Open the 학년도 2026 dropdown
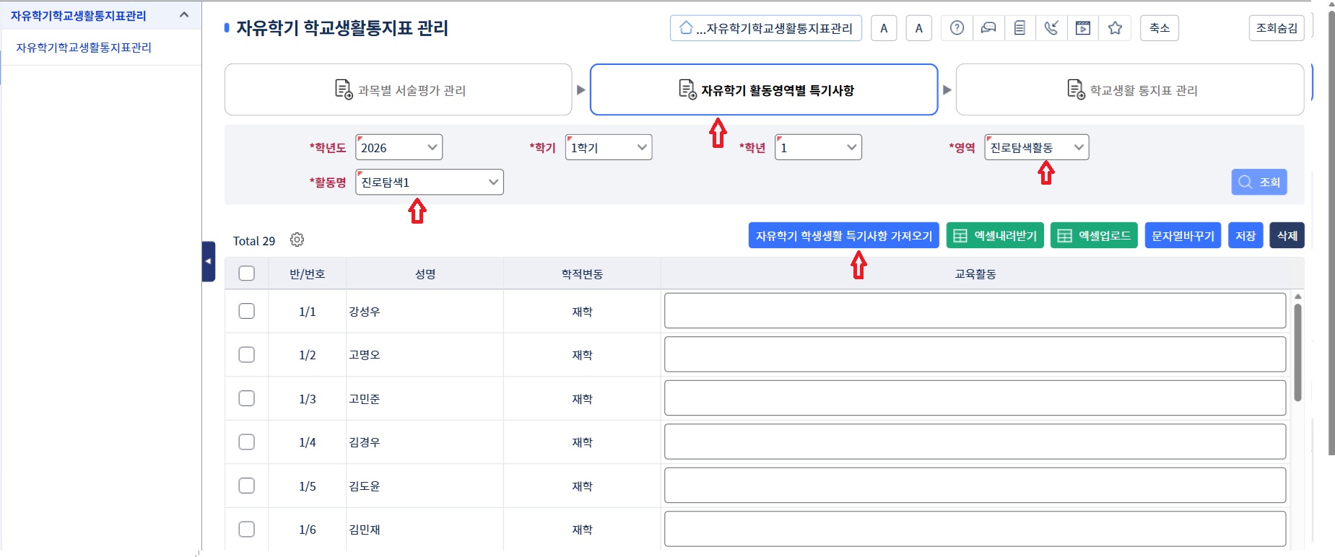Image resolution: width=1335 pixels, height=557 pixels. click(399, 147)
